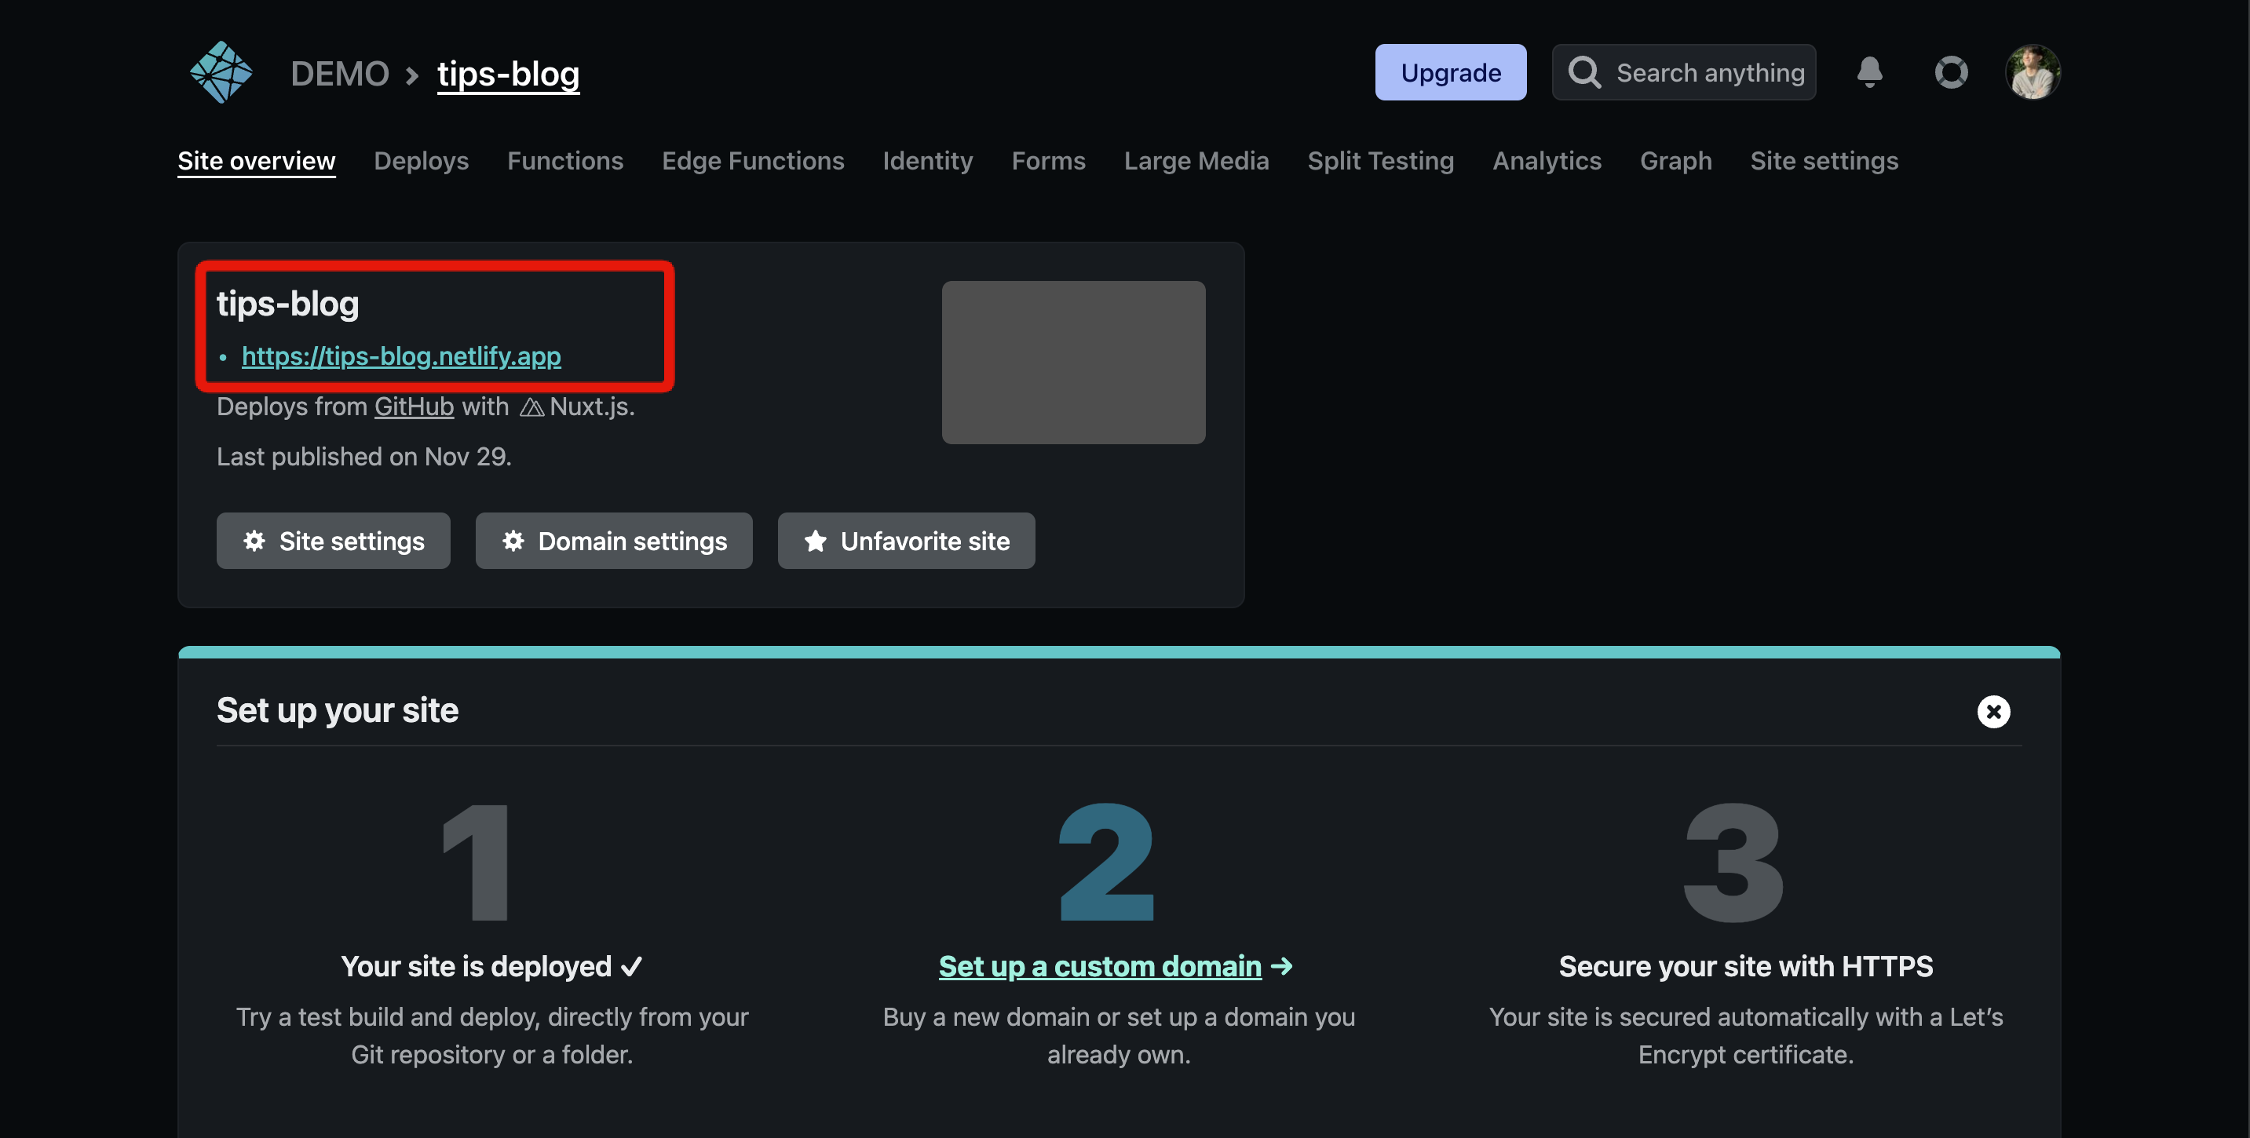Image resolution: width=2250 pixels, height=1138 pixels.
Task: Select the Large Media tab
Action: [x=1196, y=161]
